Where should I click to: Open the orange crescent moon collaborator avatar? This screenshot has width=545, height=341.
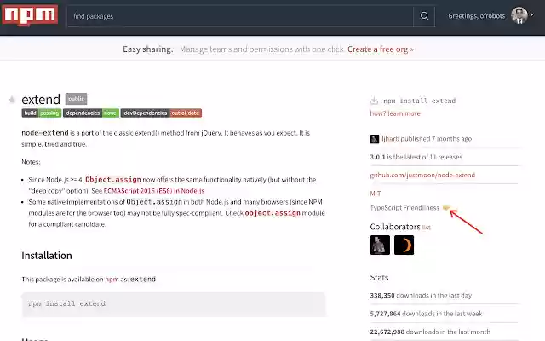[404, 245]
